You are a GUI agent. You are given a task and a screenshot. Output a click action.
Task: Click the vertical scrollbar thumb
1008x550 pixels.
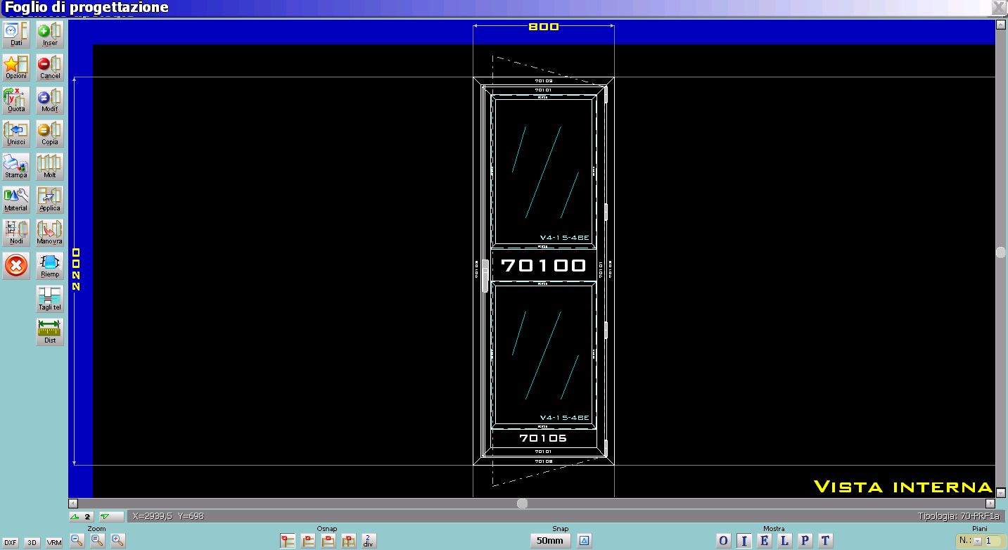pyautogui.click(x=1001, y=252)
